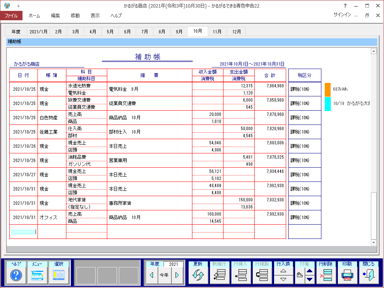Viewport: 384px width, 288px height.
Task: Open the 表示 menu
Action: [95, 16]
